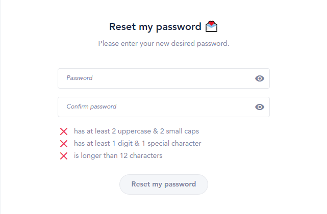Click the envelope with heart emoji
Screen dimensions: 327x214
211,26
